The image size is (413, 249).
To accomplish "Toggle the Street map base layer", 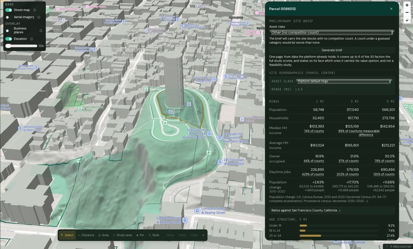I will (x=9, y=10).
